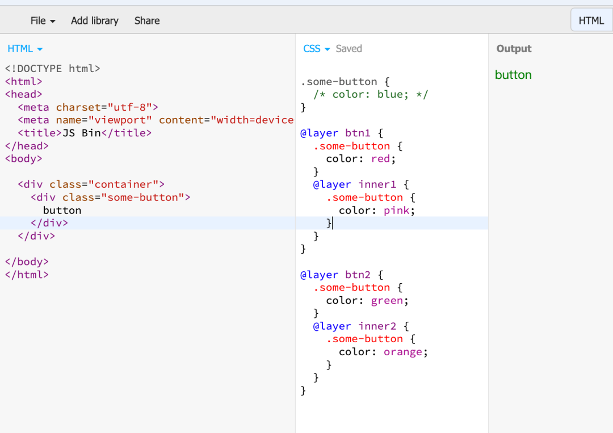613x433 pixels.
Task: Click the word 'button' in HTML editor
Action: click(x=62, y=210)
